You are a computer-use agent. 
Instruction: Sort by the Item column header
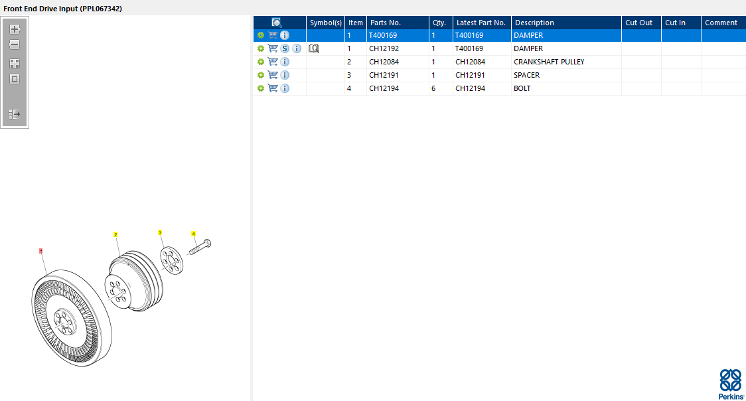pos(355,23)
